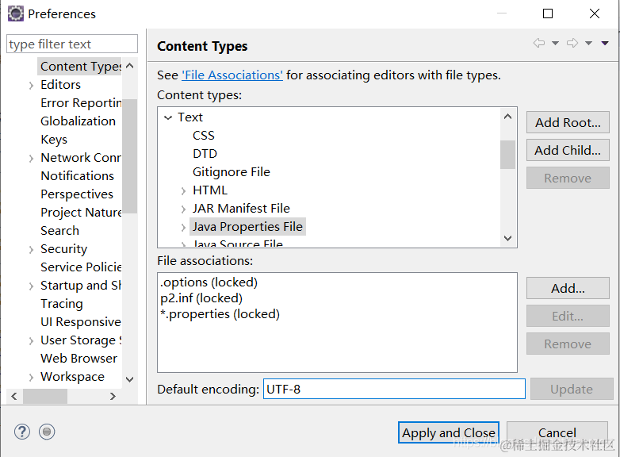The height and width of the screenshot is (457, 620).
Task: Click the help question mark icon
Action: (x=22, y=432)
